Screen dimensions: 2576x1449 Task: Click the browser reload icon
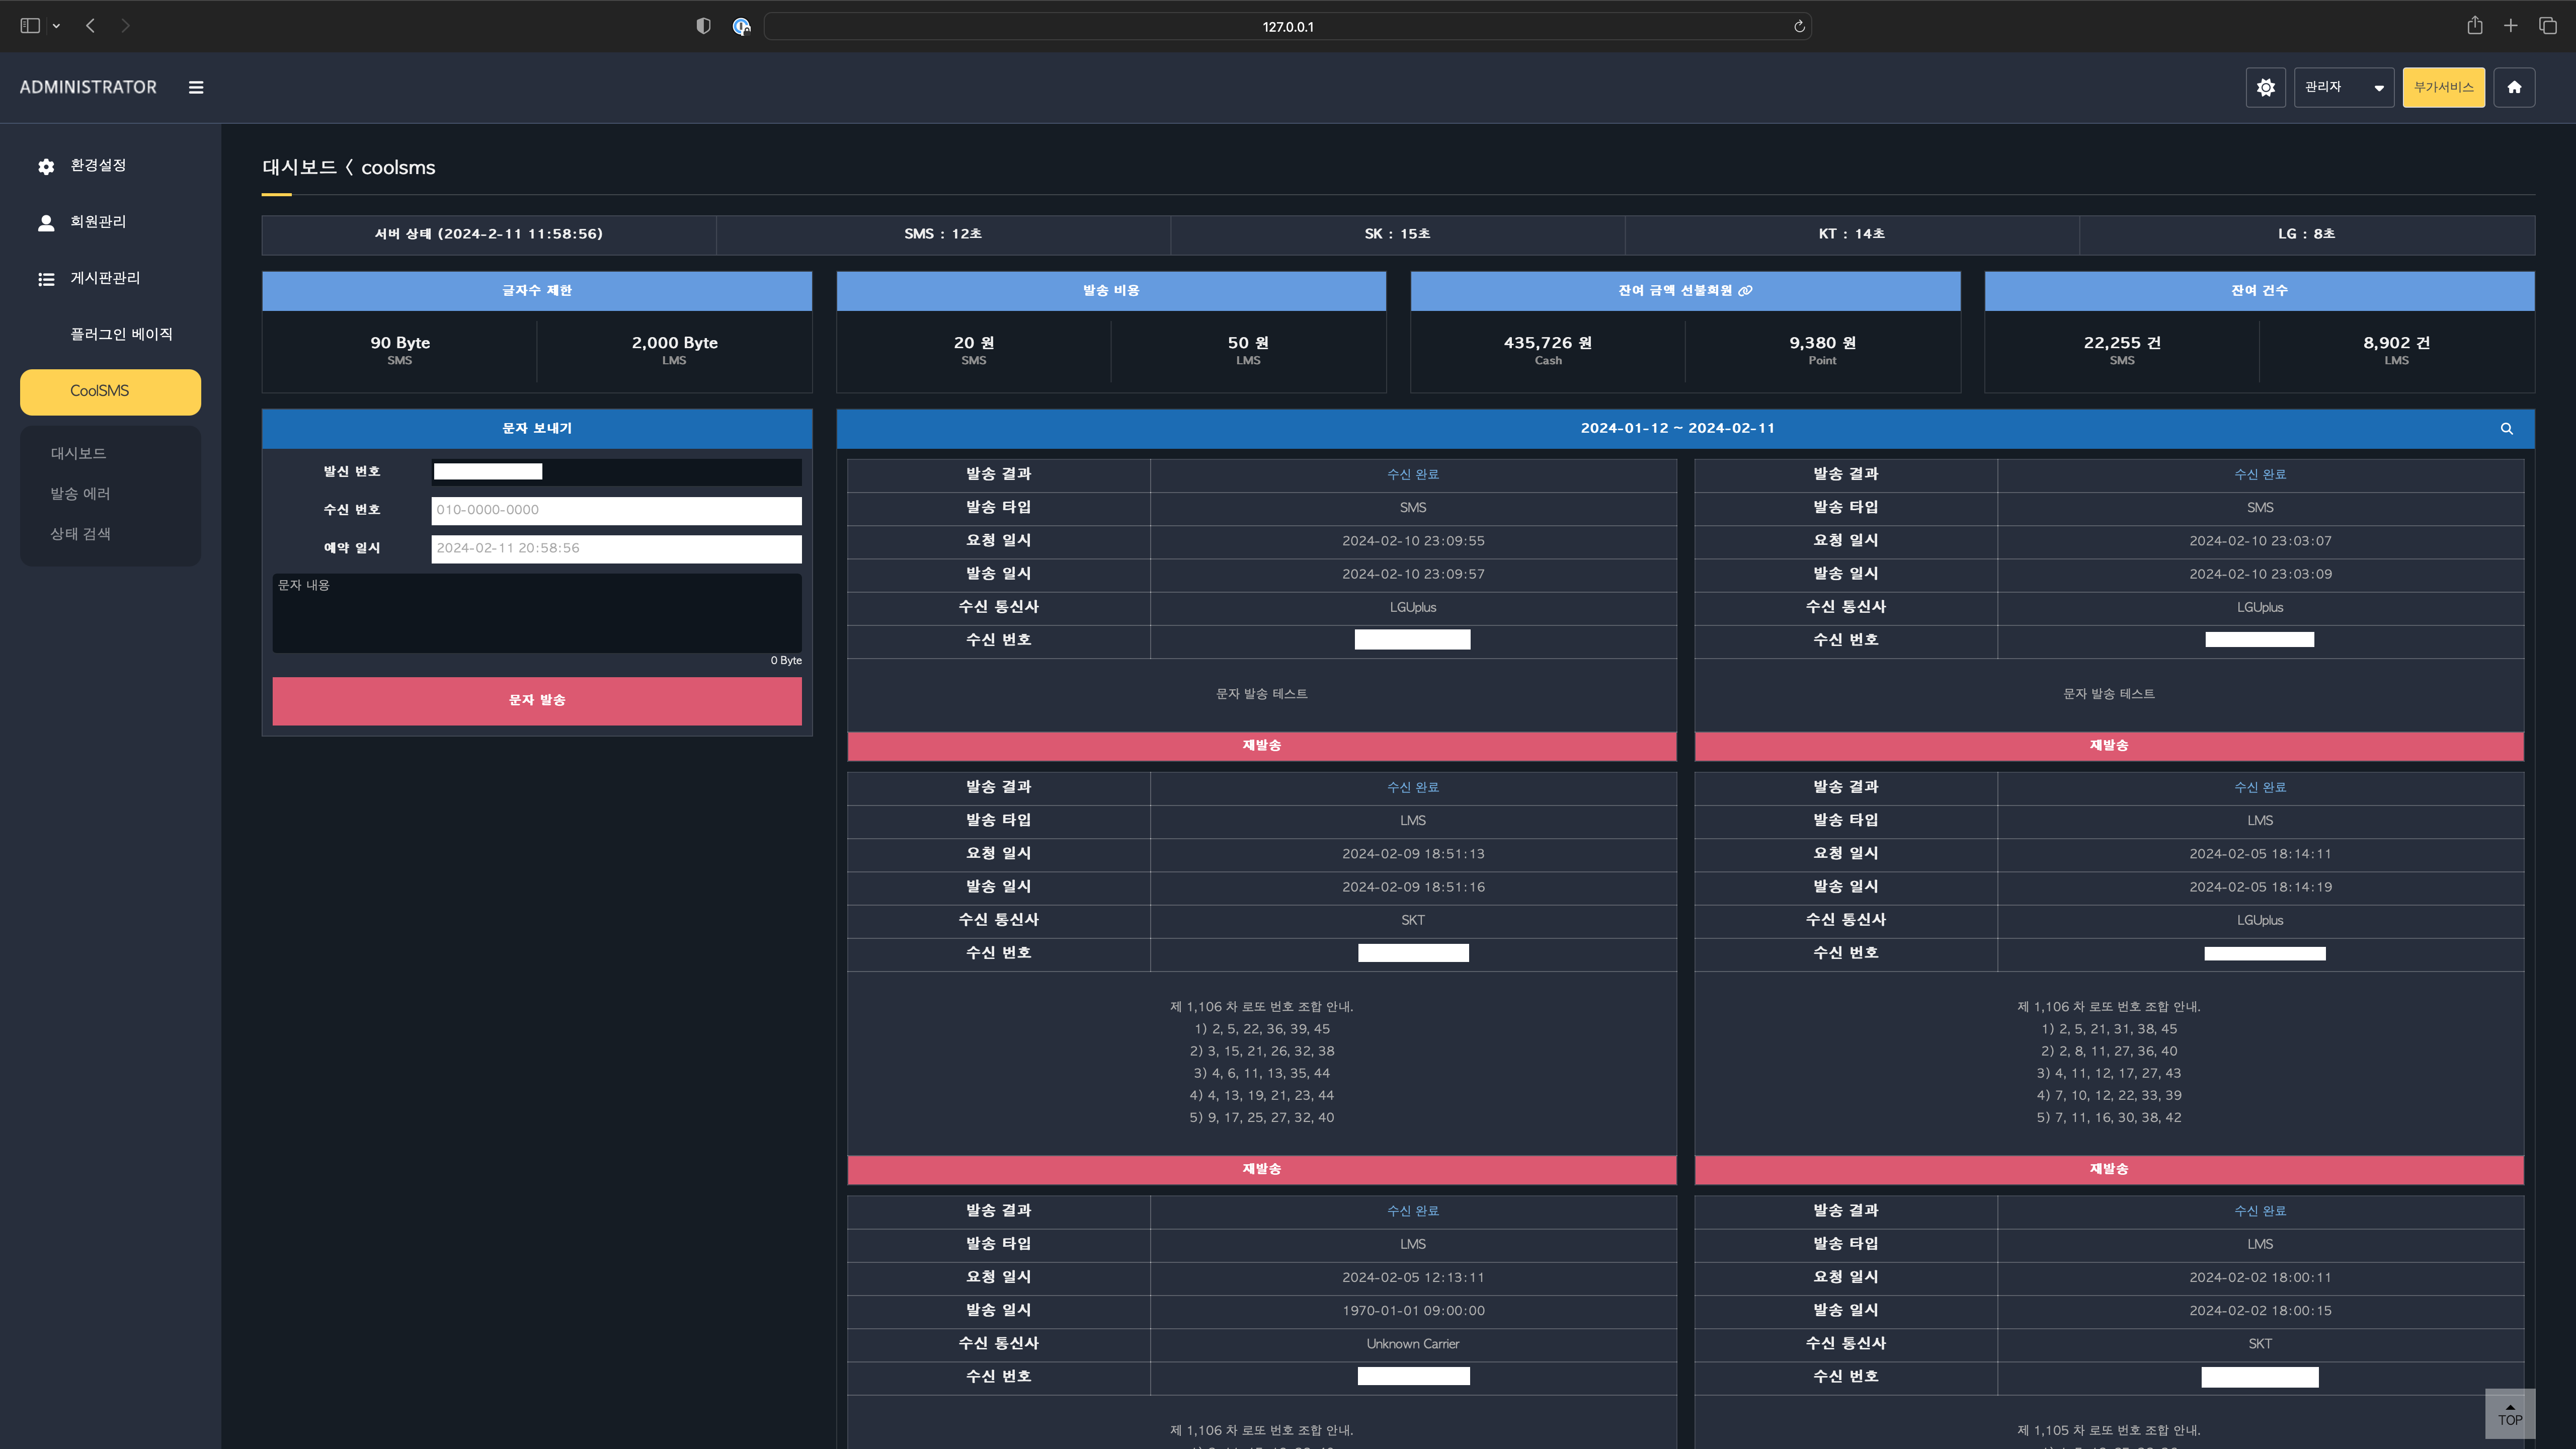pos(1799,27)
